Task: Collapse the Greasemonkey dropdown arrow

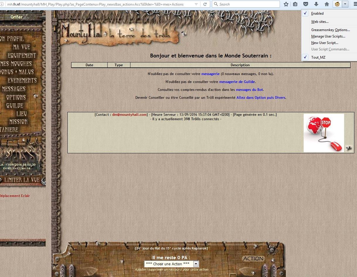Action: point(345,4)
